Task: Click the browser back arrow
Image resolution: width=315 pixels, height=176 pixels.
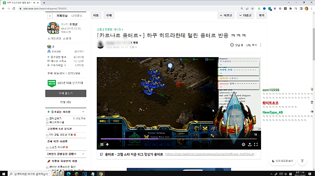Action: (3, 9)
